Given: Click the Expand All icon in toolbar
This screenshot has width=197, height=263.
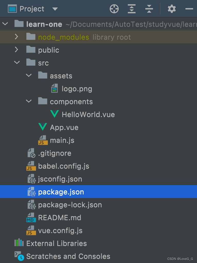Looking at the screenshot, I should [x=131, y=9].
